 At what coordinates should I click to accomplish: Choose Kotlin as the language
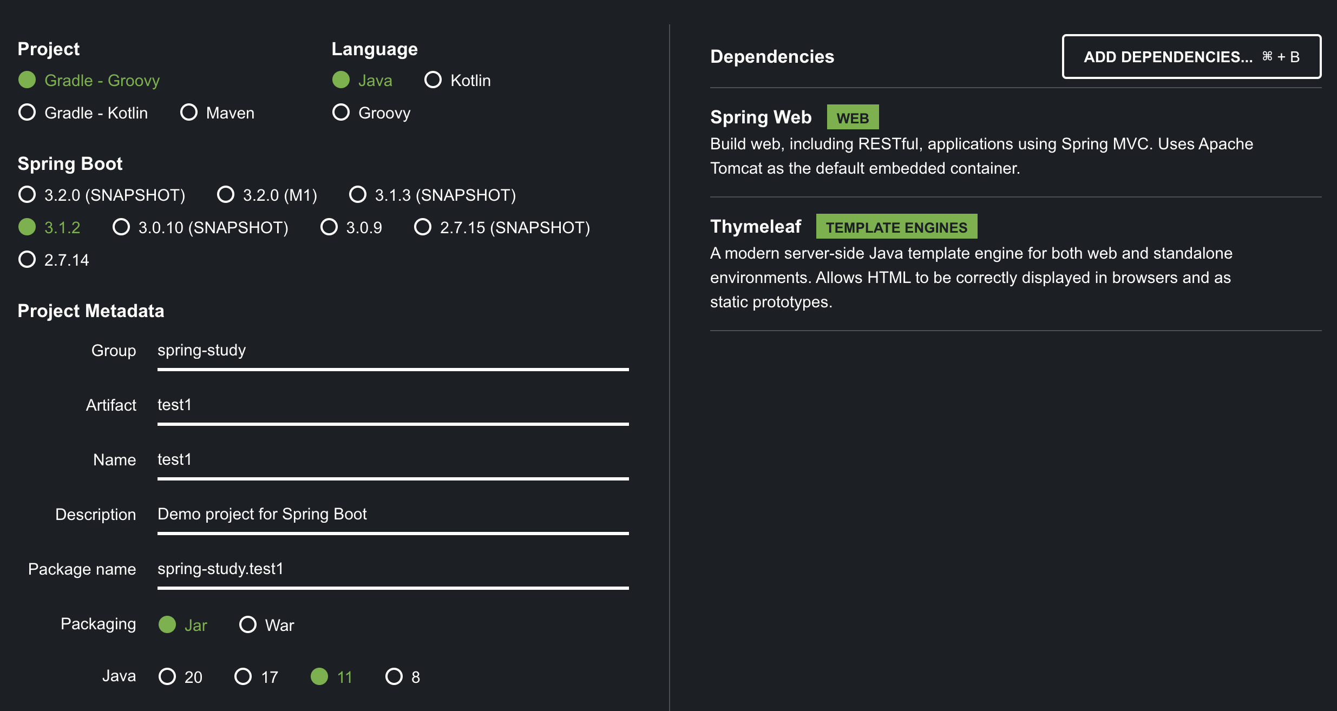457,80
